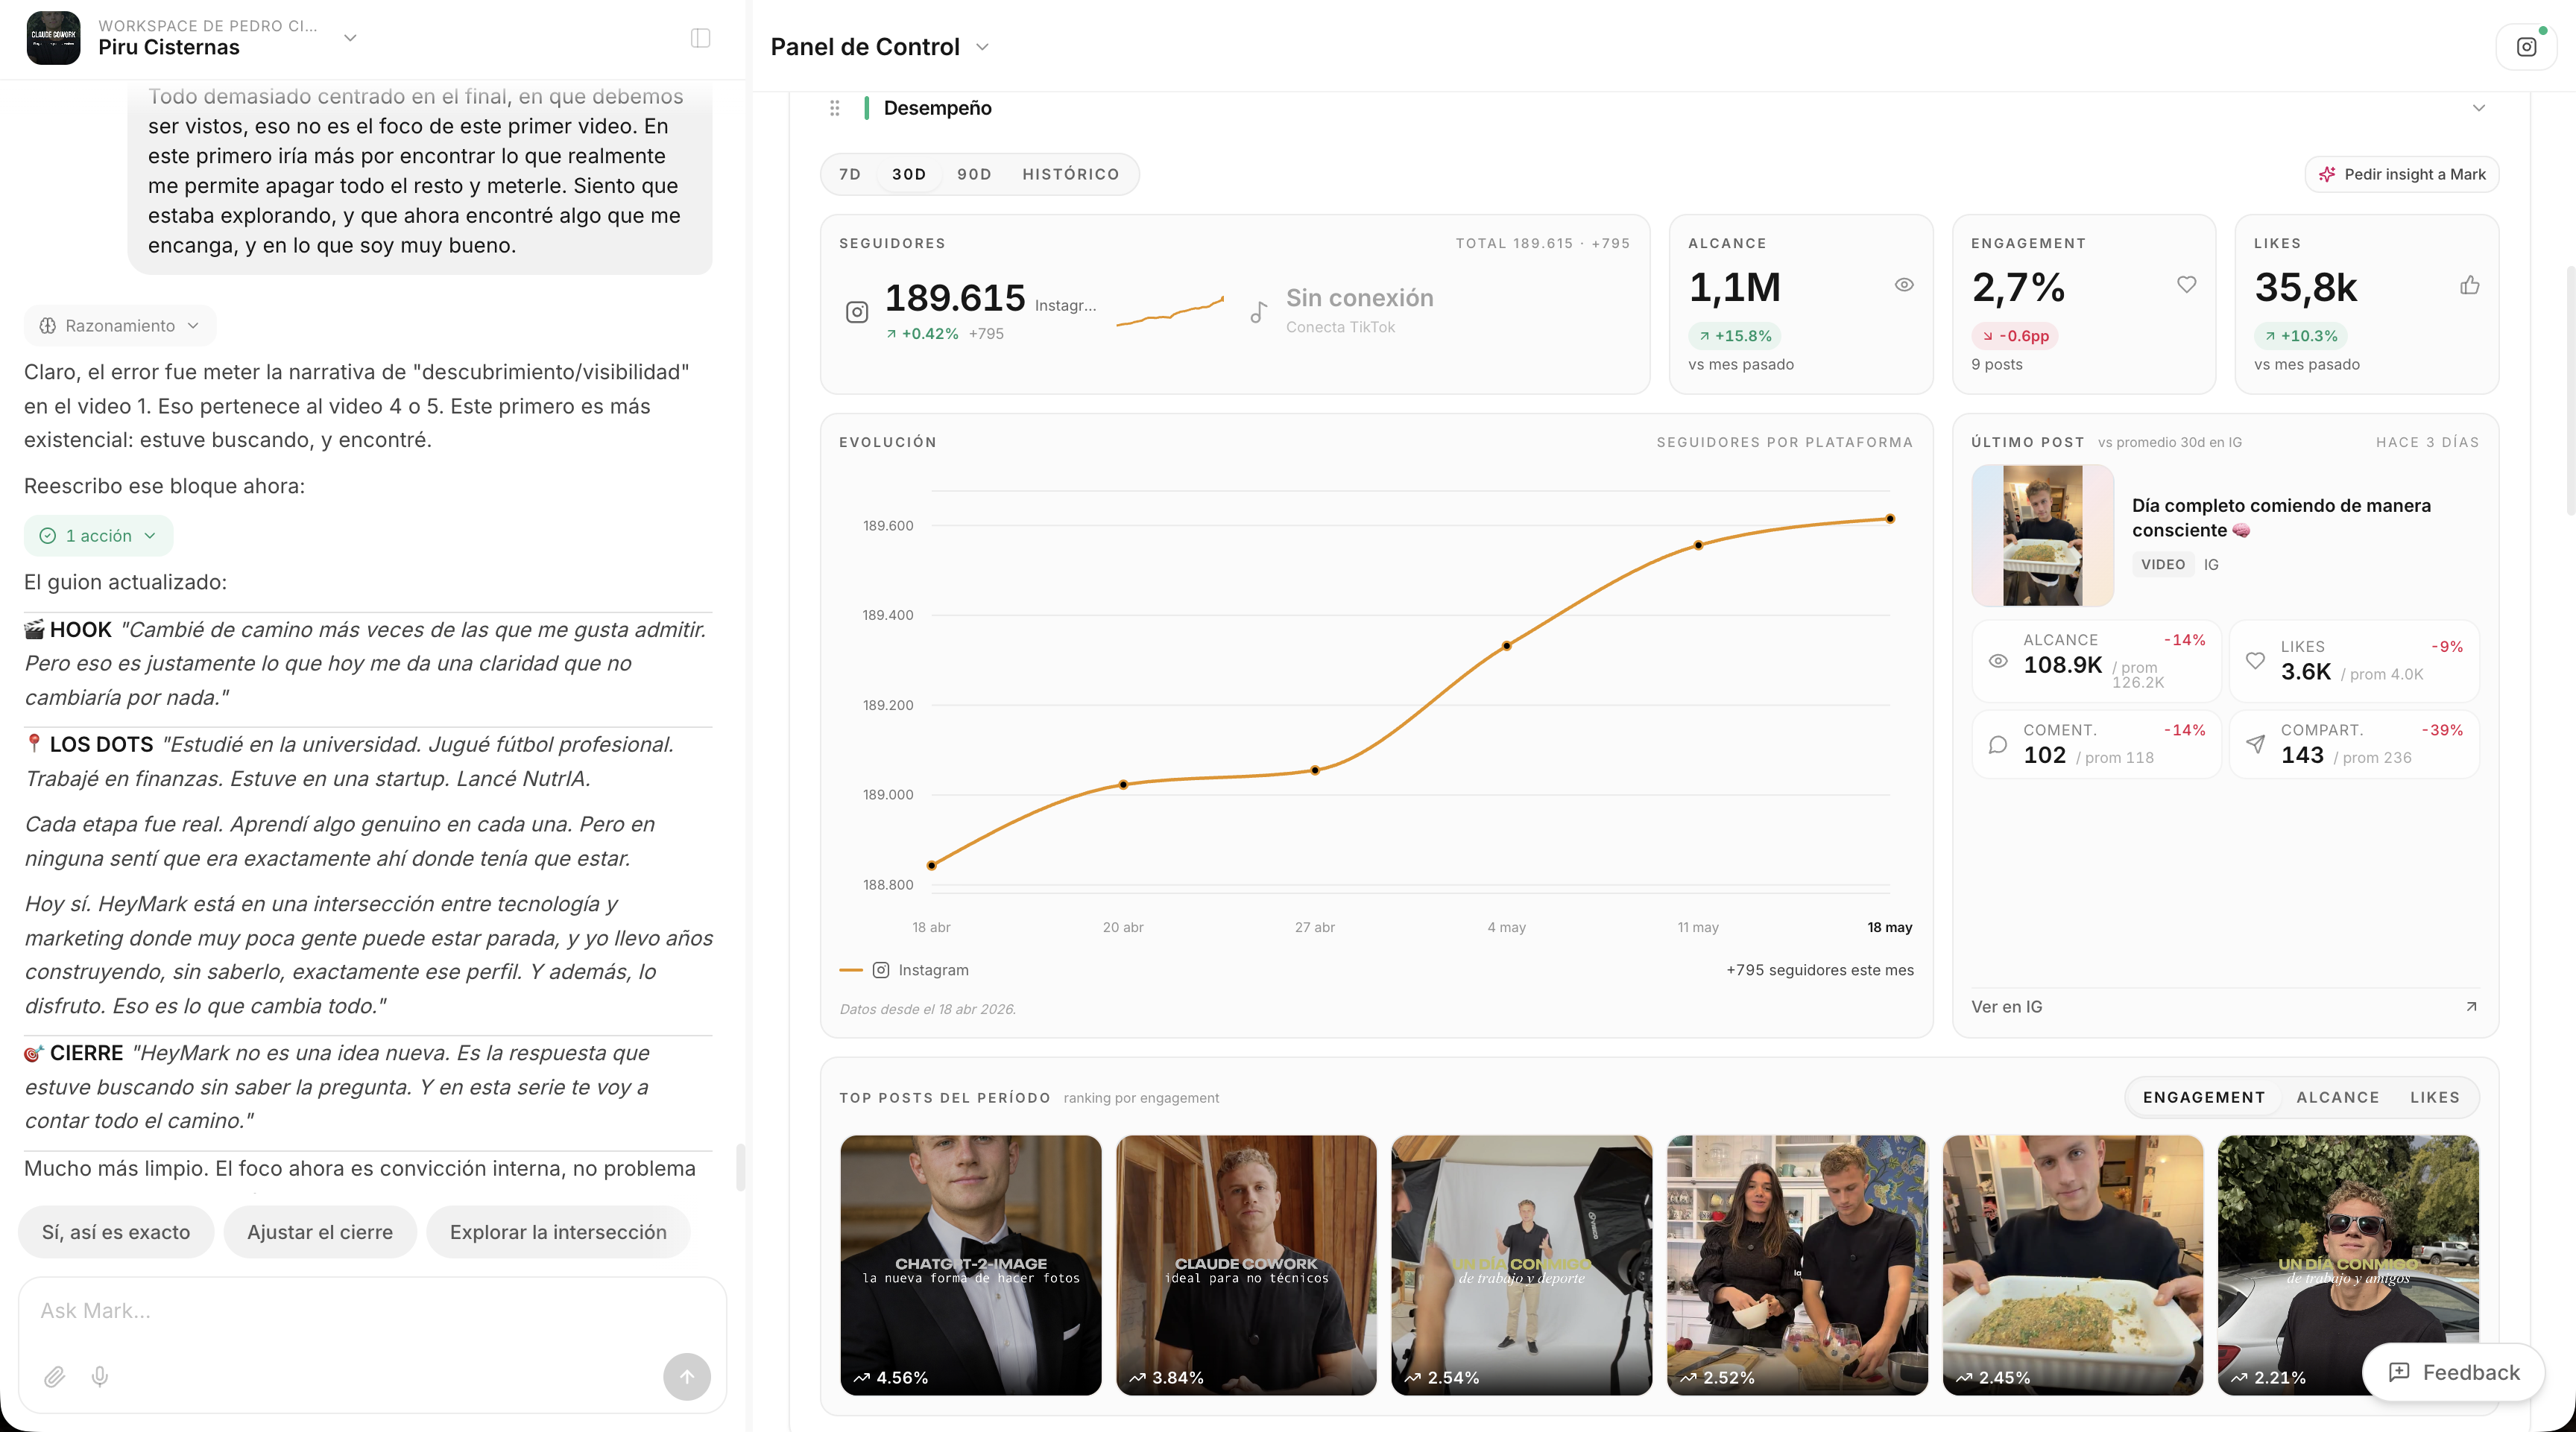The image size is (2576, 1432).
Task: Click the paper plane icon for Compart.
Action: coord(2255,744)
